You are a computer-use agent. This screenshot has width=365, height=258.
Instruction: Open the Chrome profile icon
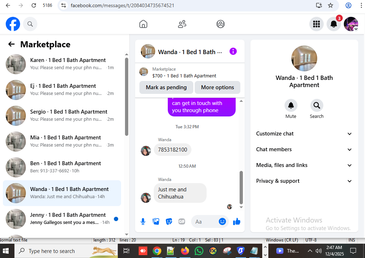(348, 5)
